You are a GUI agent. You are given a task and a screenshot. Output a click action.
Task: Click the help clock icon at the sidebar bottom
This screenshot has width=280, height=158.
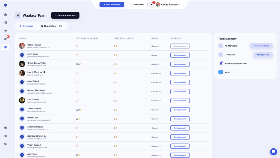[5, 143]
